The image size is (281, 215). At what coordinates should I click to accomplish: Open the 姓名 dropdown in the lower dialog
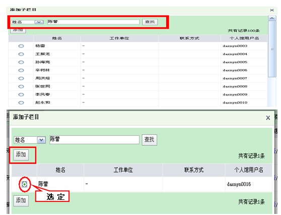(41, 140)
